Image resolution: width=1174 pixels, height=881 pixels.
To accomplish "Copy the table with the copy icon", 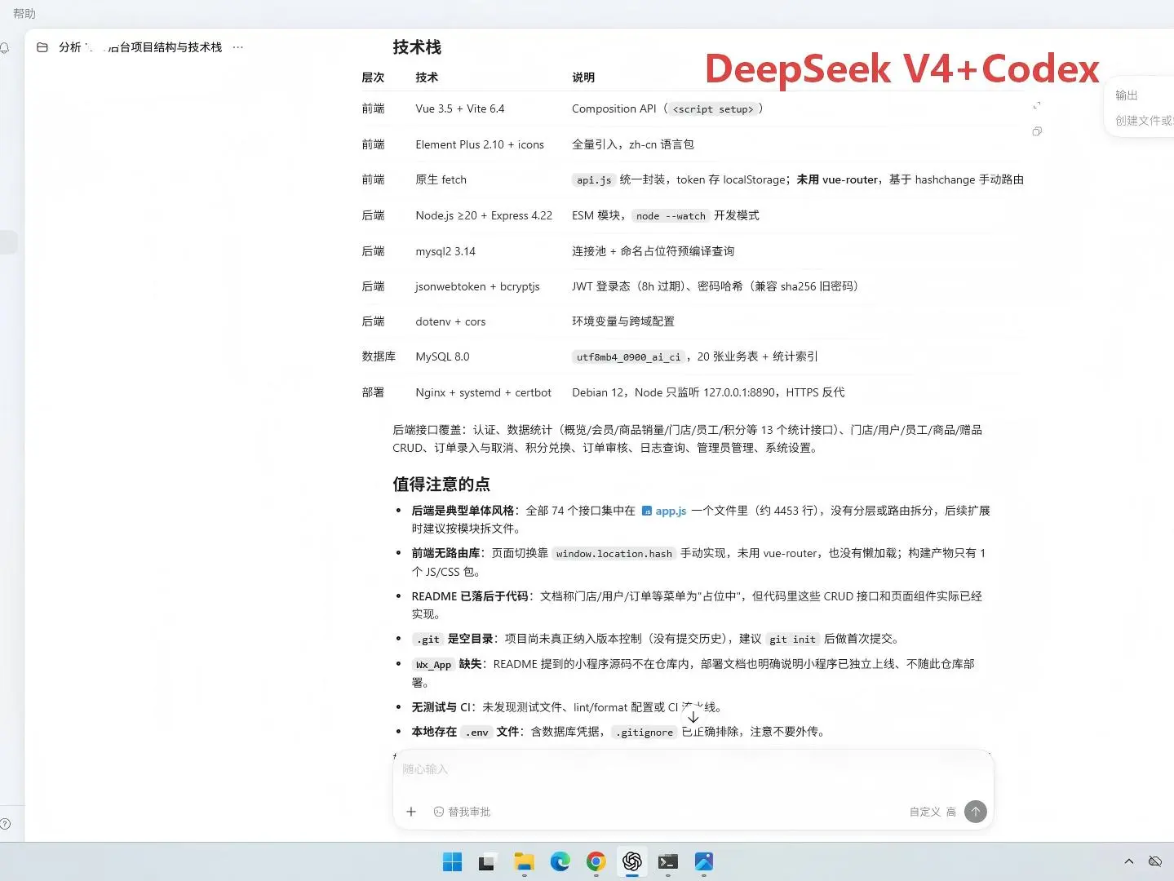I will 1037,131.
